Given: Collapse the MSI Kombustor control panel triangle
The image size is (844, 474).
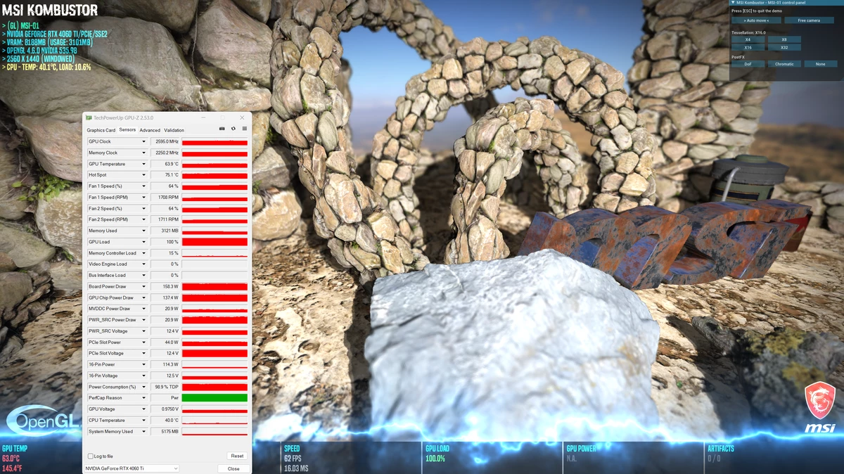Looking at the screenshot, I should (x=733, y=3).
